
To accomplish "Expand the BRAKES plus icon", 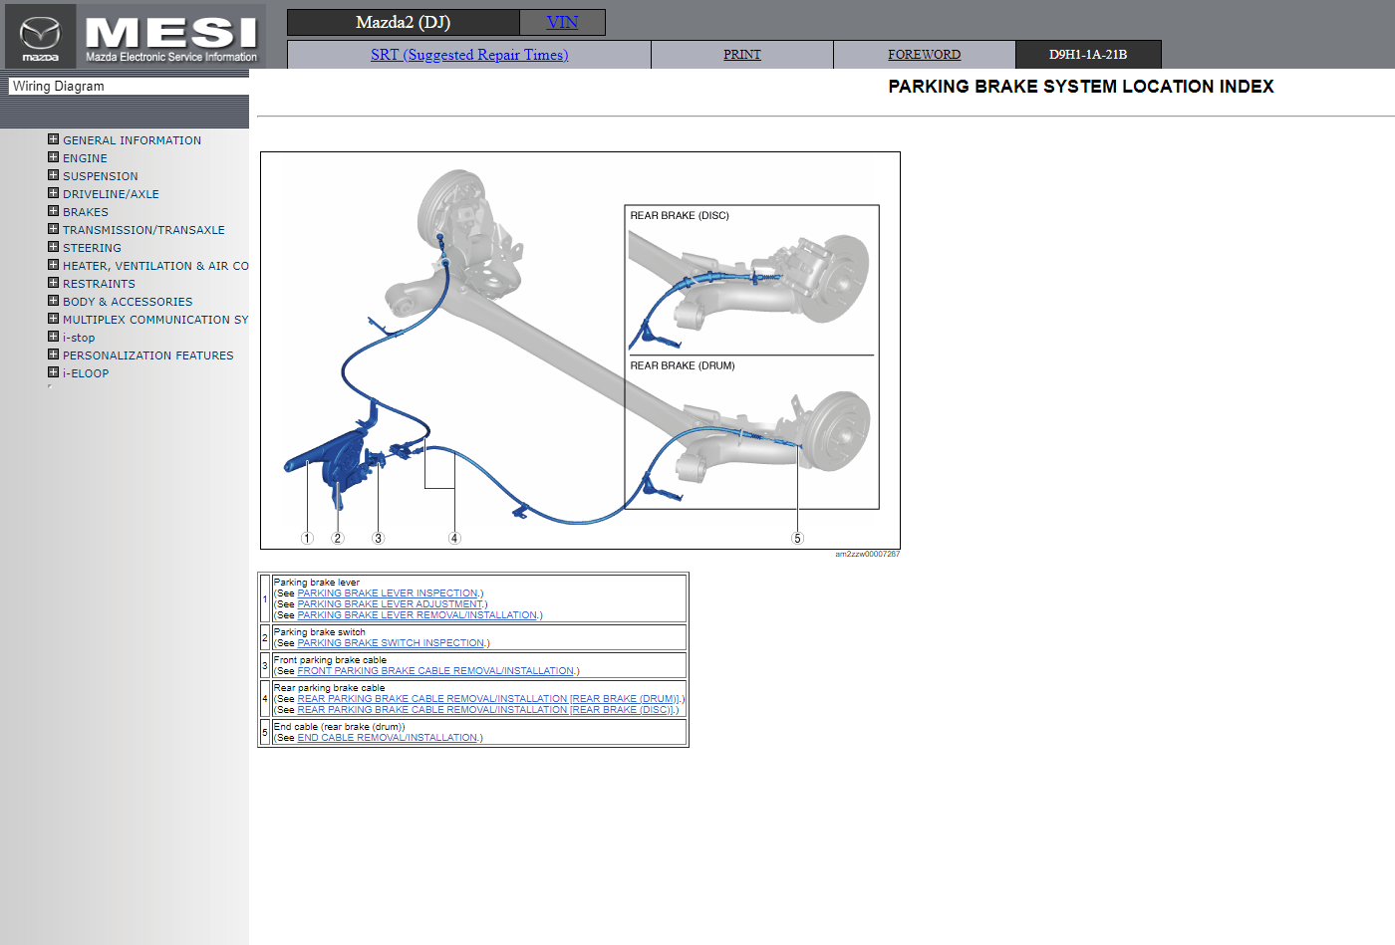I will 54,211.
